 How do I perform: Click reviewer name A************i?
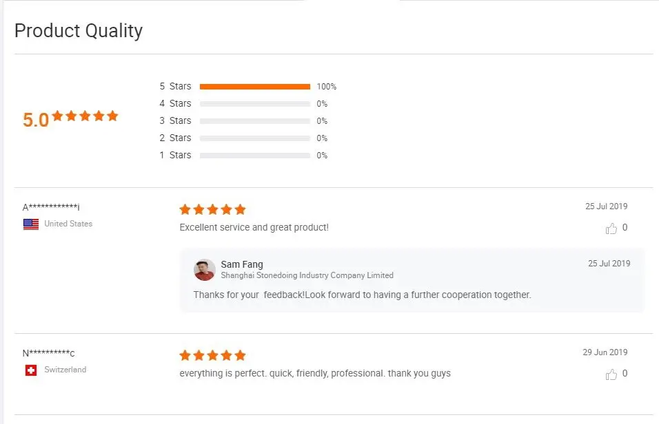(52, 207)
